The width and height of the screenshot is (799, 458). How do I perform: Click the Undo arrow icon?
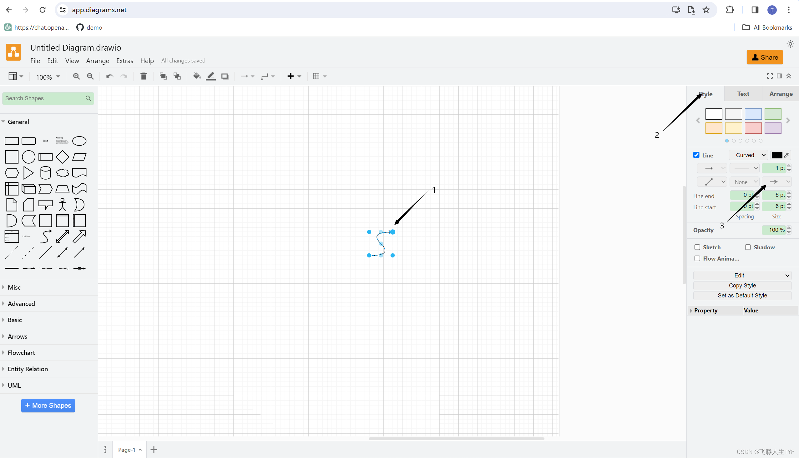(109, 76)
